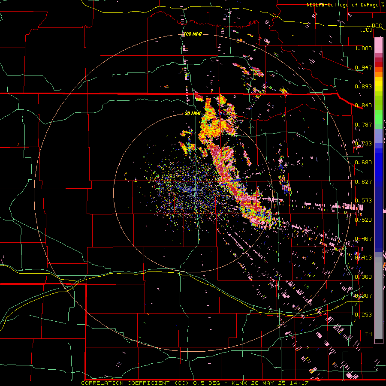Click the 0.360 scale value
386x386 pixels.
[x=363, y=277]
